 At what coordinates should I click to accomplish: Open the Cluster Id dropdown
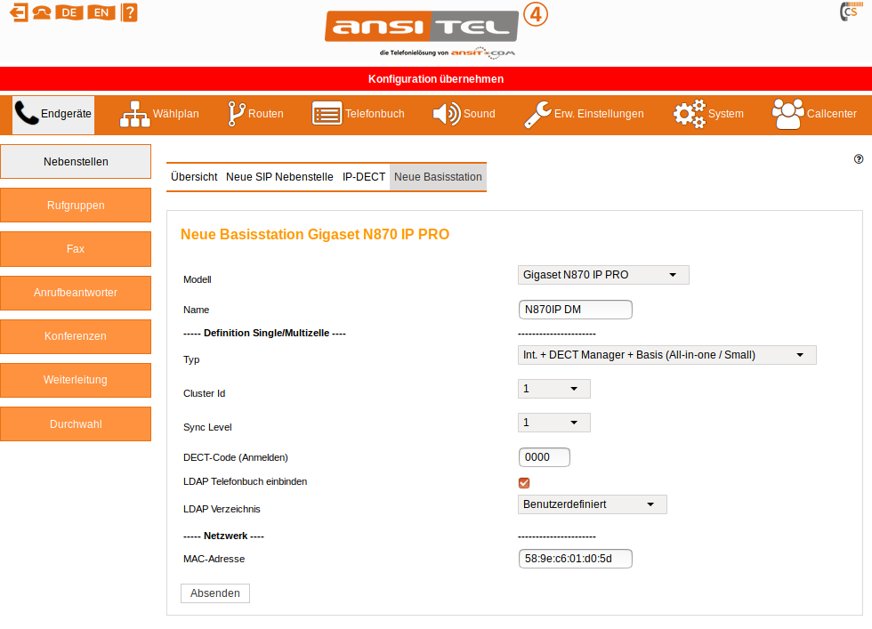pos(553,389)
